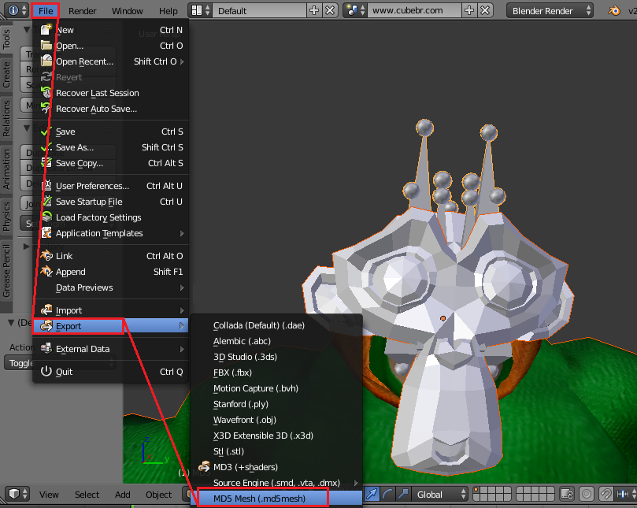Select MD5 Mesh (.md5mesh) export
This screenshot has height=508, width=637.
276,499
